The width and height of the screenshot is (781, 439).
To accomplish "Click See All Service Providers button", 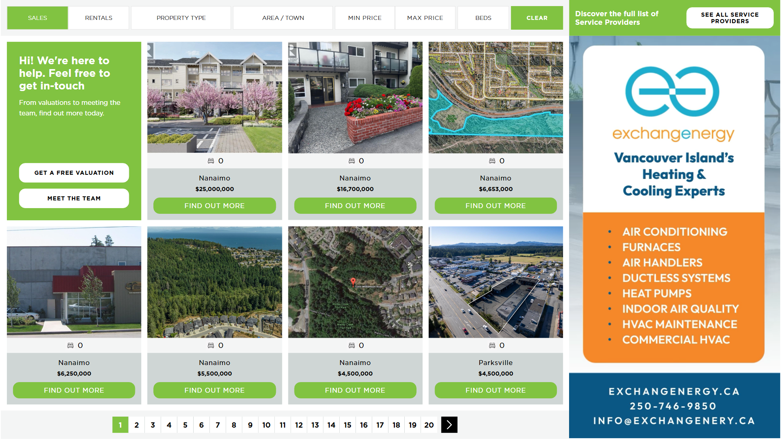I will pyautogui.click(x=729, y=18).
